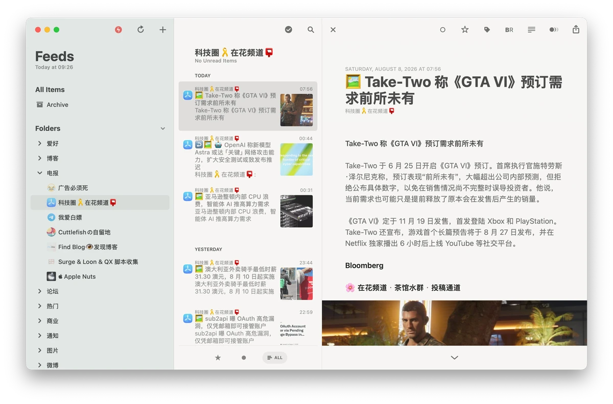Open the 在花频道 link in article
This screenshot has height=404, width=613.
[372, 288]
